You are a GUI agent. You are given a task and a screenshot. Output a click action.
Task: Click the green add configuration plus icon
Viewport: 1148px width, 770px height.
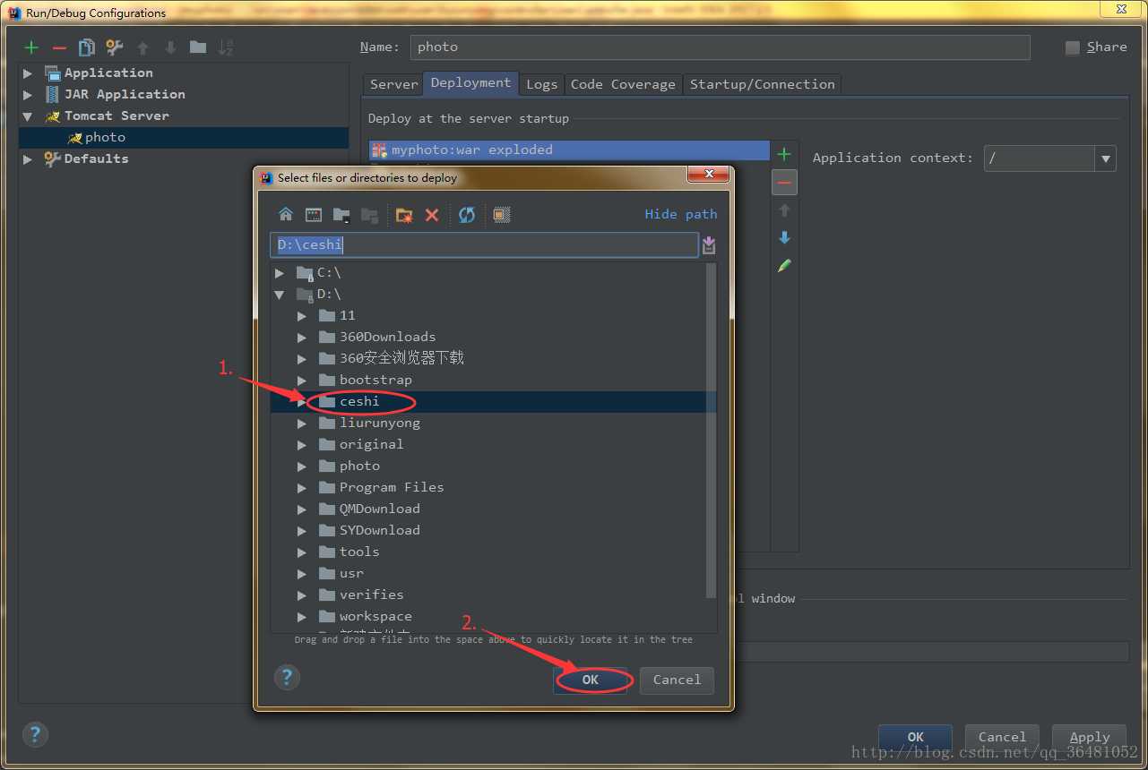31,47
